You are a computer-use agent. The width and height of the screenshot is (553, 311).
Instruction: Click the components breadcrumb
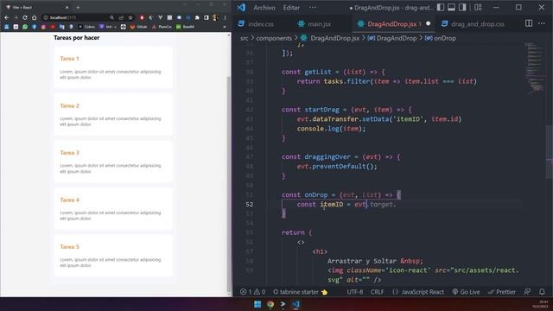point(274,38)
